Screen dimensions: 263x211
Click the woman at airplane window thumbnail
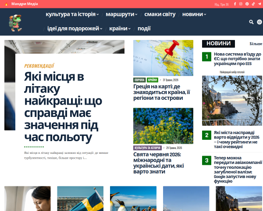pyautogui.click(x=28, y=199)
